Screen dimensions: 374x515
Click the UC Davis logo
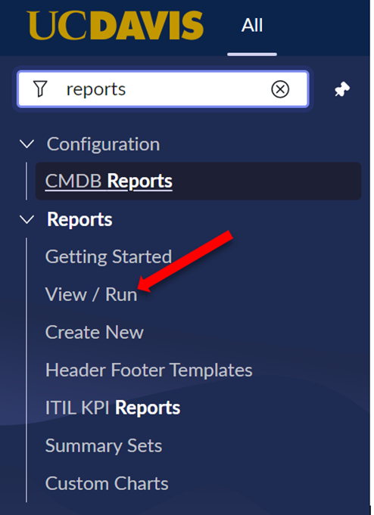coord(115,25)
